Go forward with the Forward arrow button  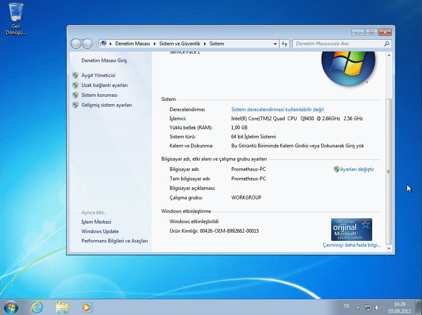pos(87,44)
